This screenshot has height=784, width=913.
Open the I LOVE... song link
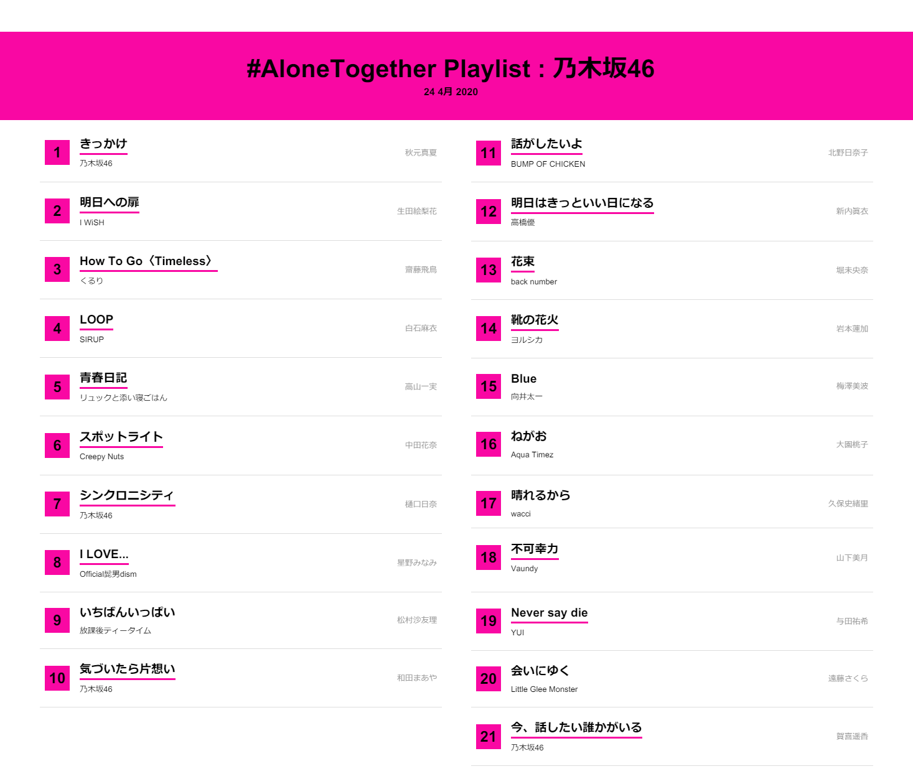pos(104,554)
